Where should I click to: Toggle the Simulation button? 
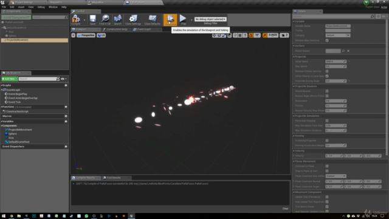click(170, 19)
